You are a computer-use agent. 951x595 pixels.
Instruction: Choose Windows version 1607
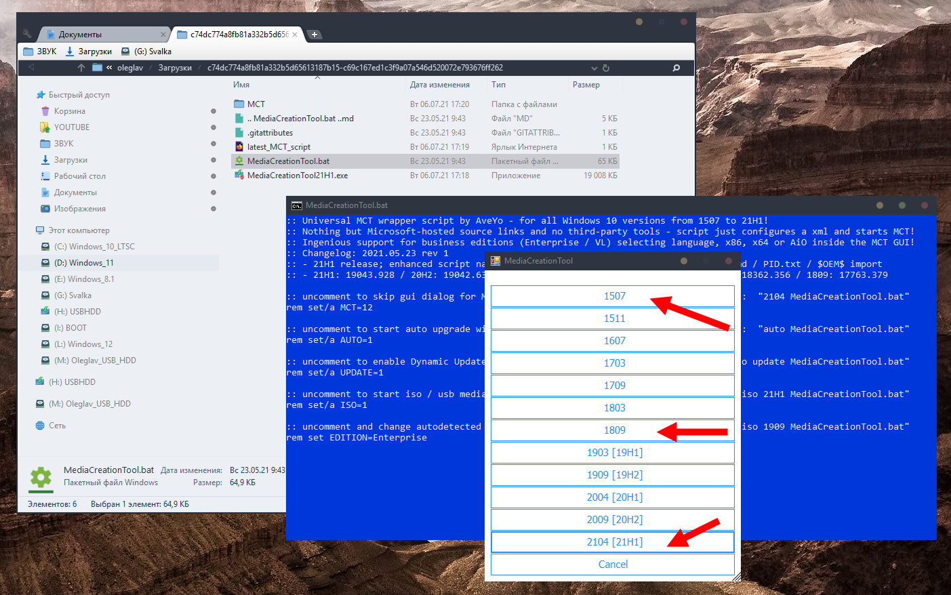tap(613, 341)
